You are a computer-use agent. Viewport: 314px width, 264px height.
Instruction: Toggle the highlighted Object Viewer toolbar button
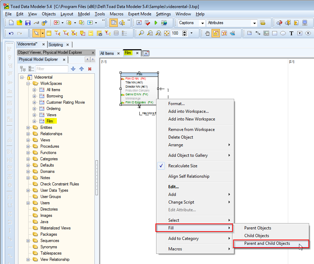coord(114,23)
